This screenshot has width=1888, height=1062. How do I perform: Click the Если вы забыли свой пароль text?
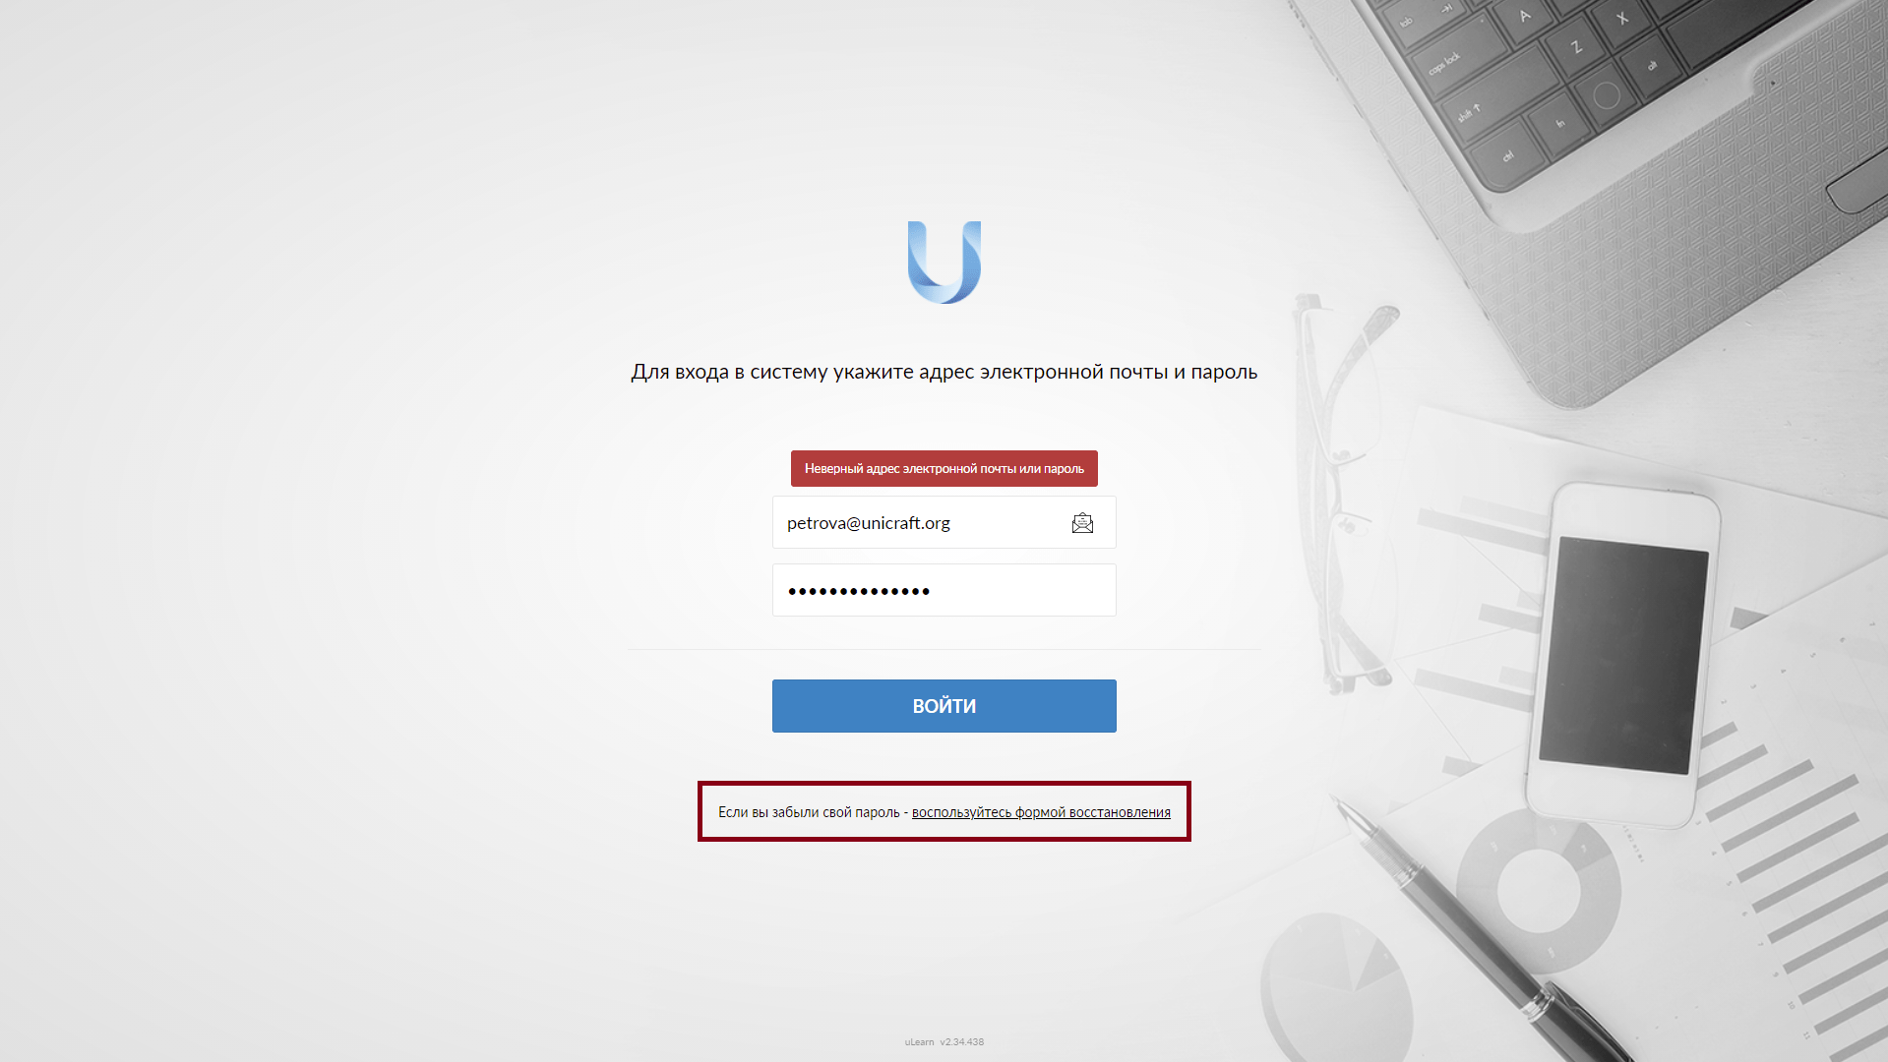tap(809, 812)
